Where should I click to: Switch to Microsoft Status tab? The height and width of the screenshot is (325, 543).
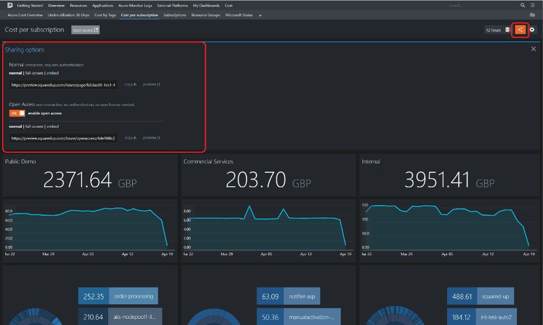239,15
